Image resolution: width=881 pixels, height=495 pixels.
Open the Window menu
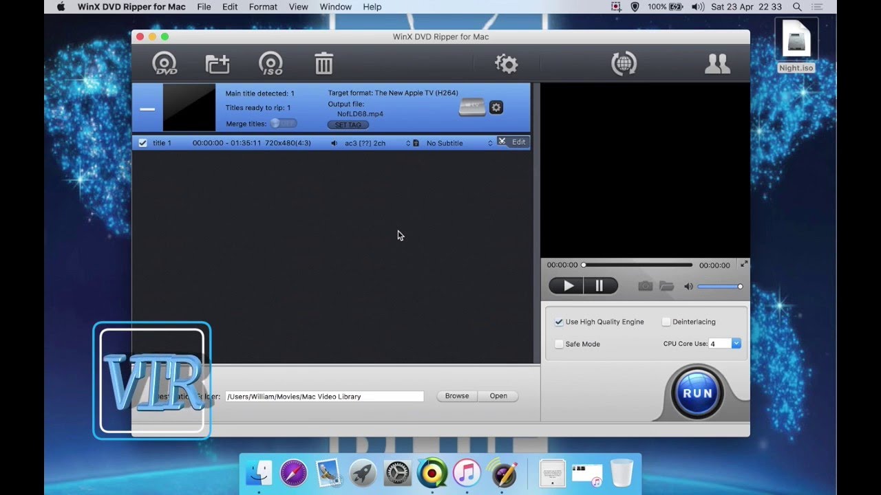coord(335,7)
